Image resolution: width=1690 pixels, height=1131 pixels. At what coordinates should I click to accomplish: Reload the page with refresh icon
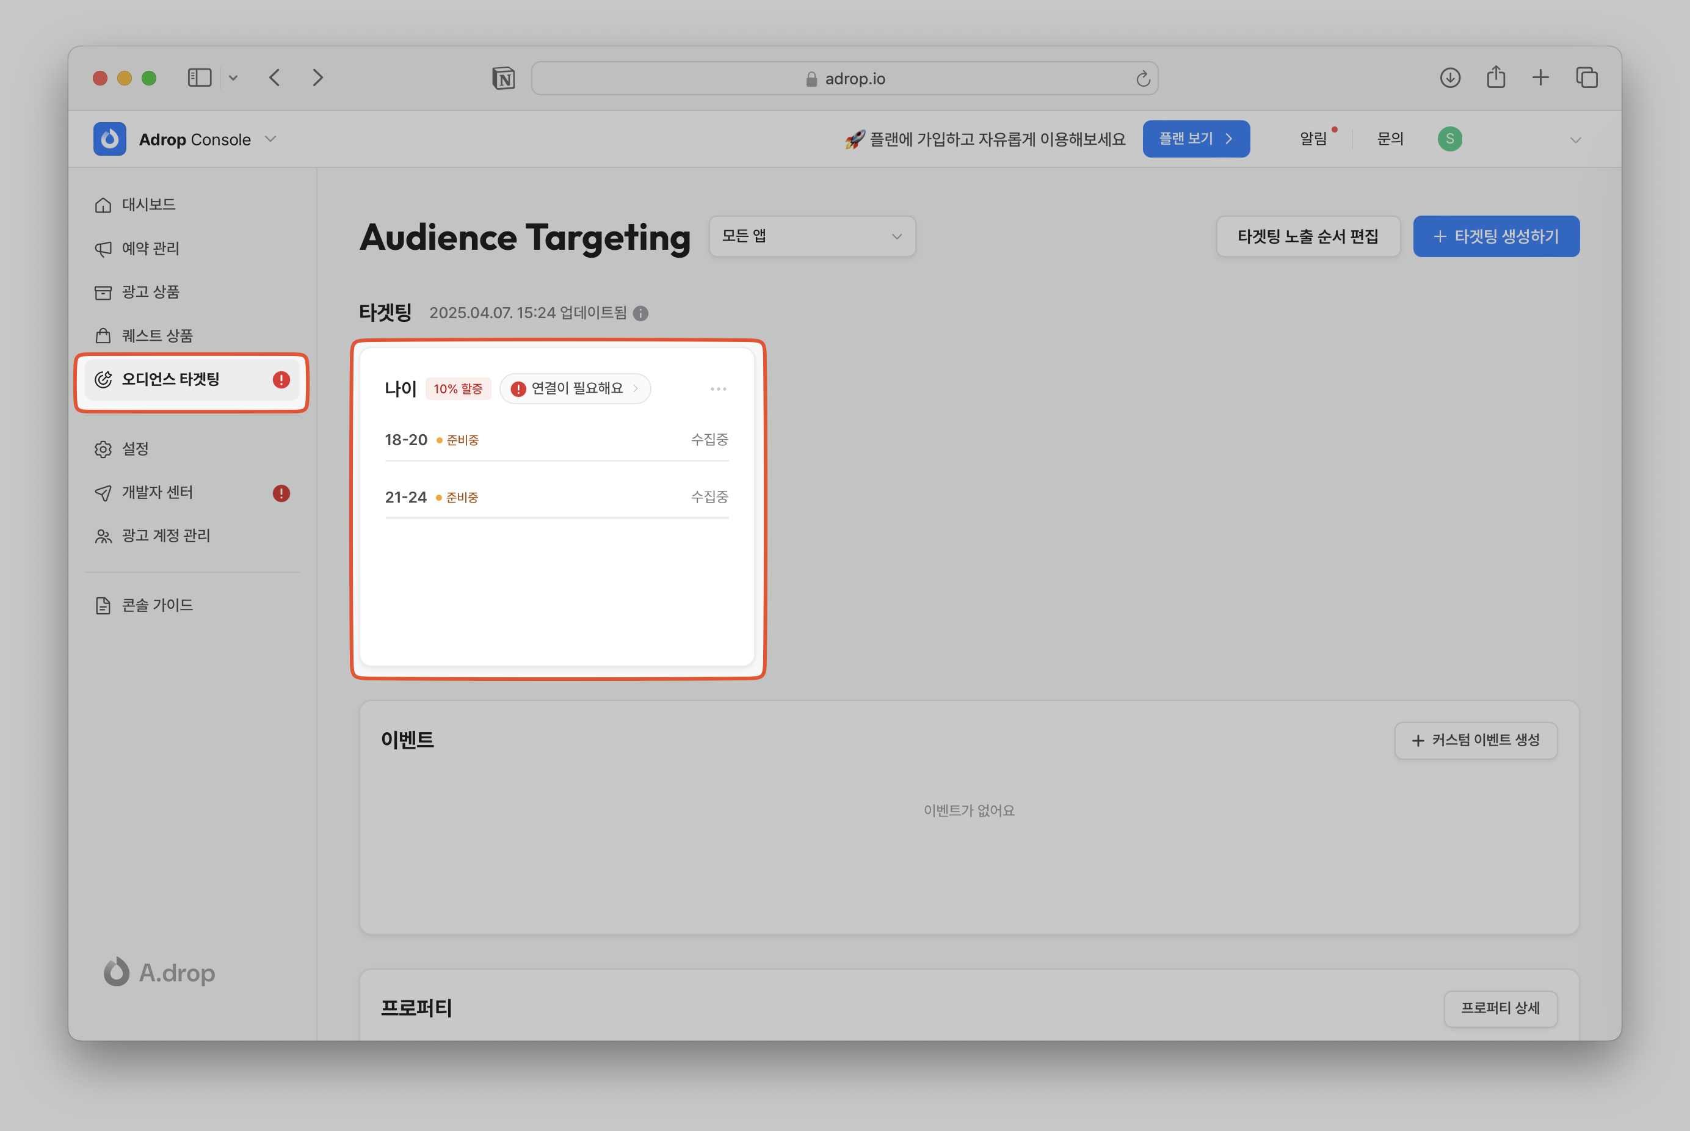[x=1143, y=79]
